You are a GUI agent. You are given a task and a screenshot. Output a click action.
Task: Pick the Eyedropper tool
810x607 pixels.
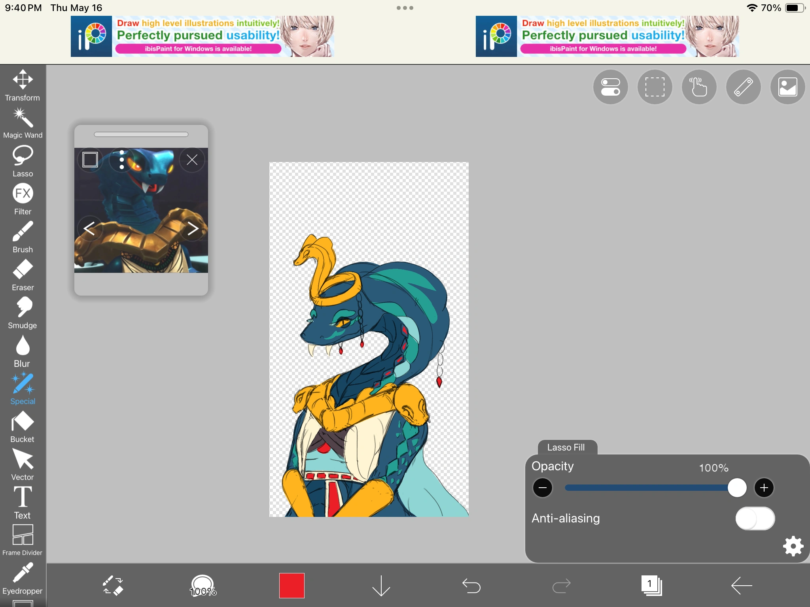[x=23, y=579]
